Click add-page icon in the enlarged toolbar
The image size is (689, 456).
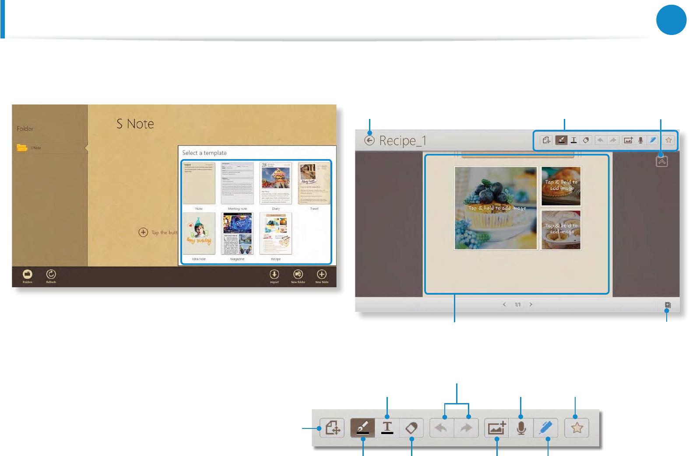(332, 428)
